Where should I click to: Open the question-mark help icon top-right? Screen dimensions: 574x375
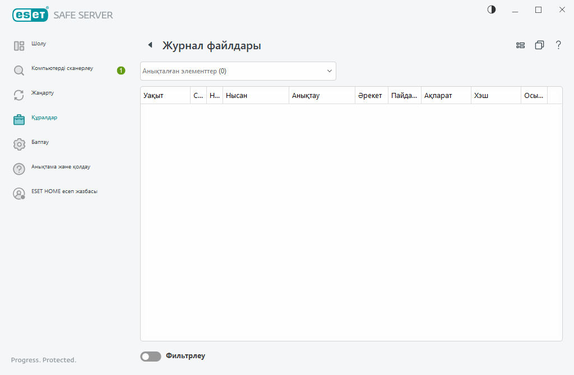click(558, 45)
